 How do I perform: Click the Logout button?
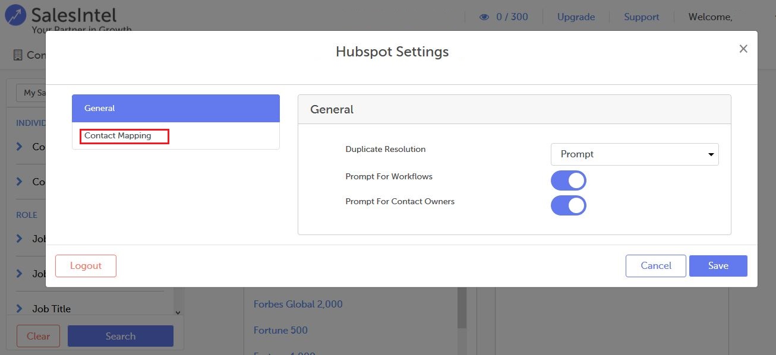(86, 266)
